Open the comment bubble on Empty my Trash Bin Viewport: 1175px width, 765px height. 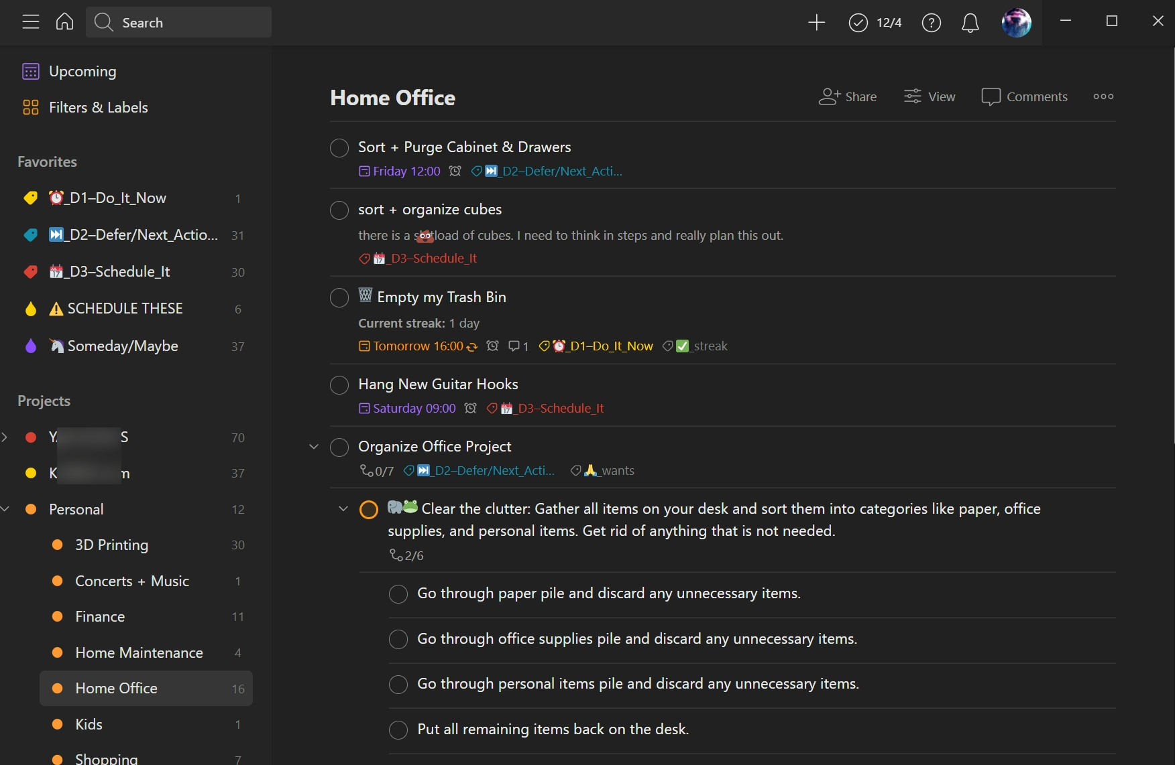coord(518,346)
